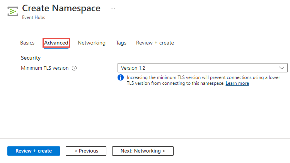Click the Previous button
This screenshot has width=290, height=163.
click(86, 151)
